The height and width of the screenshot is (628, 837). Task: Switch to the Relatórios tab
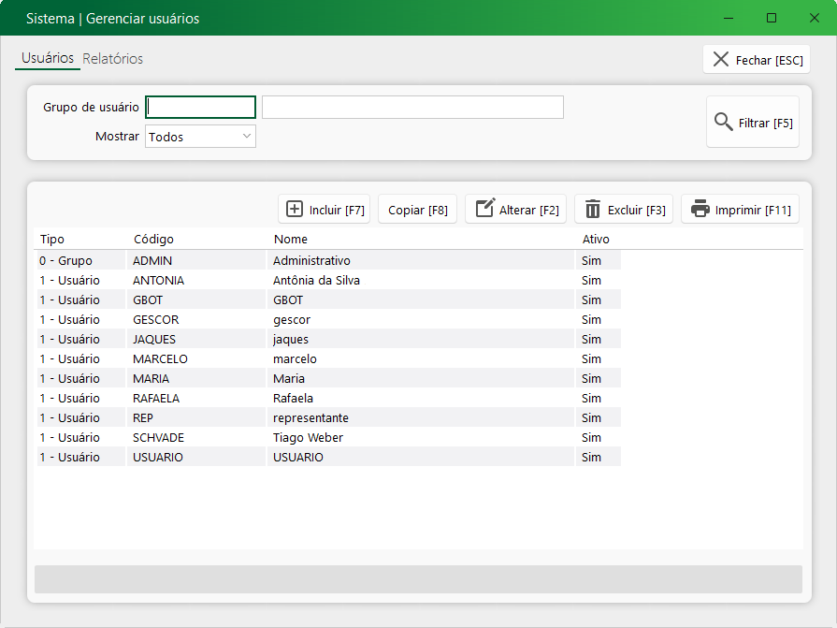click(113, 58)
